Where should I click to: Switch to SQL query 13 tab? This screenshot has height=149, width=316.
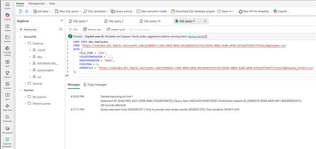tap(150, 21)
